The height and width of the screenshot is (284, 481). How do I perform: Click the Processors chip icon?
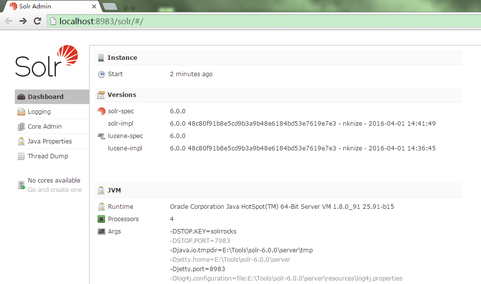(101, 219)
